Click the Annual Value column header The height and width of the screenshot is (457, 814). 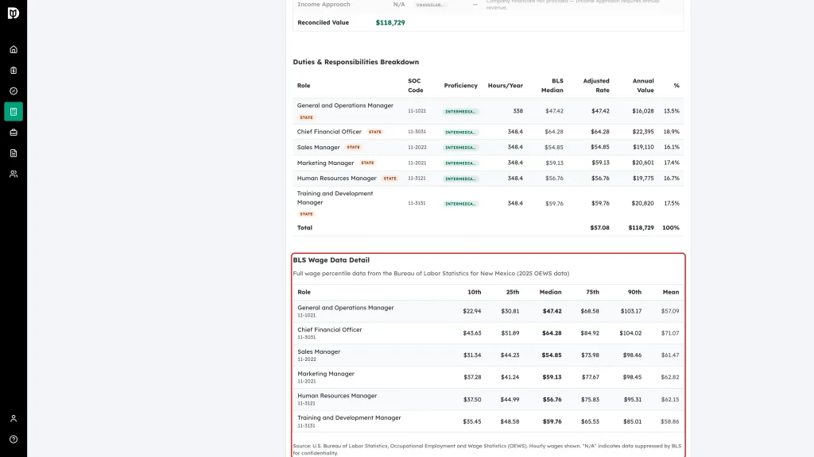click(x=642, y=86)
